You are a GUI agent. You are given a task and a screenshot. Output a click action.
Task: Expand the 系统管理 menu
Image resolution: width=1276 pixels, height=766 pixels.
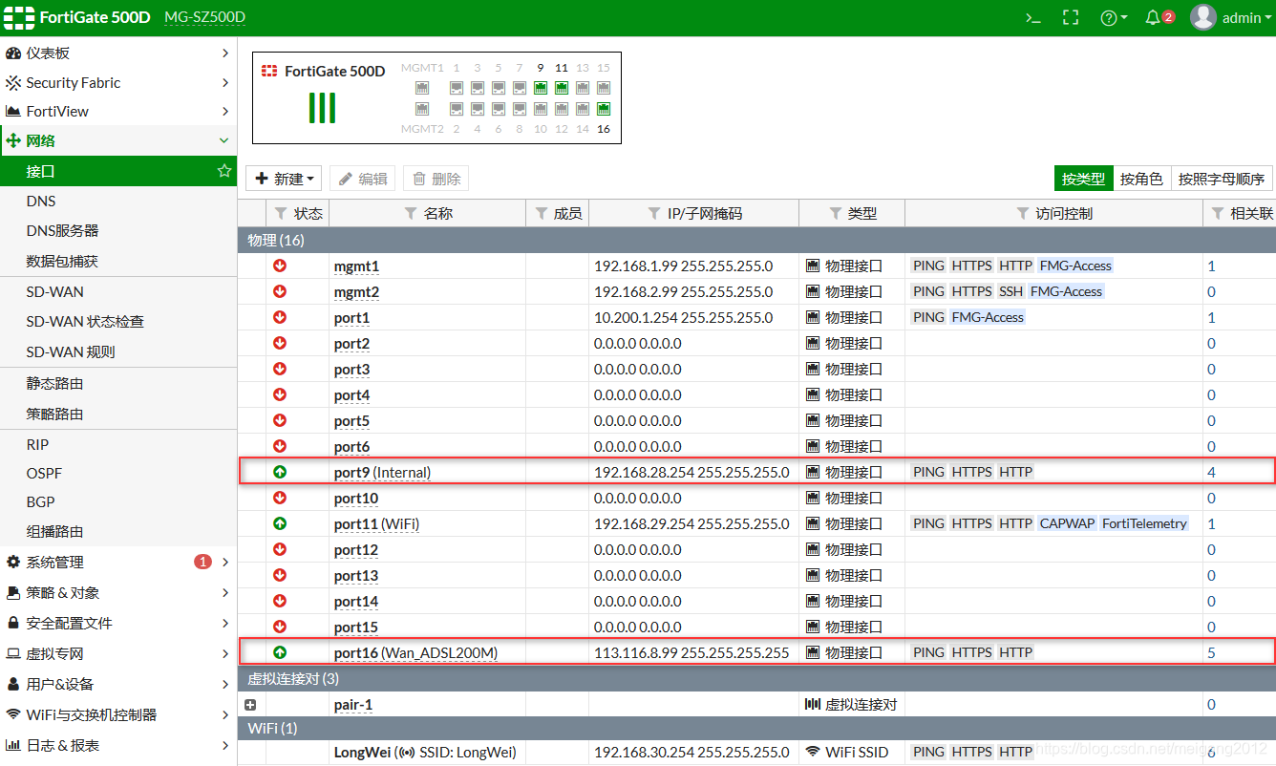(x=118, y=562)
